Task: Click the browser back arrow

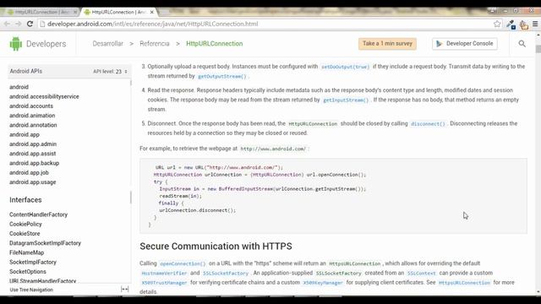Action: click(x=7, y=24)
